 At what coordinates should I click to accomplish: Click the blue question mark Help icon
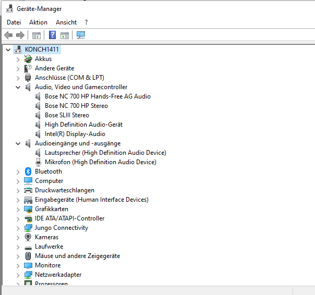click(53, 35)
